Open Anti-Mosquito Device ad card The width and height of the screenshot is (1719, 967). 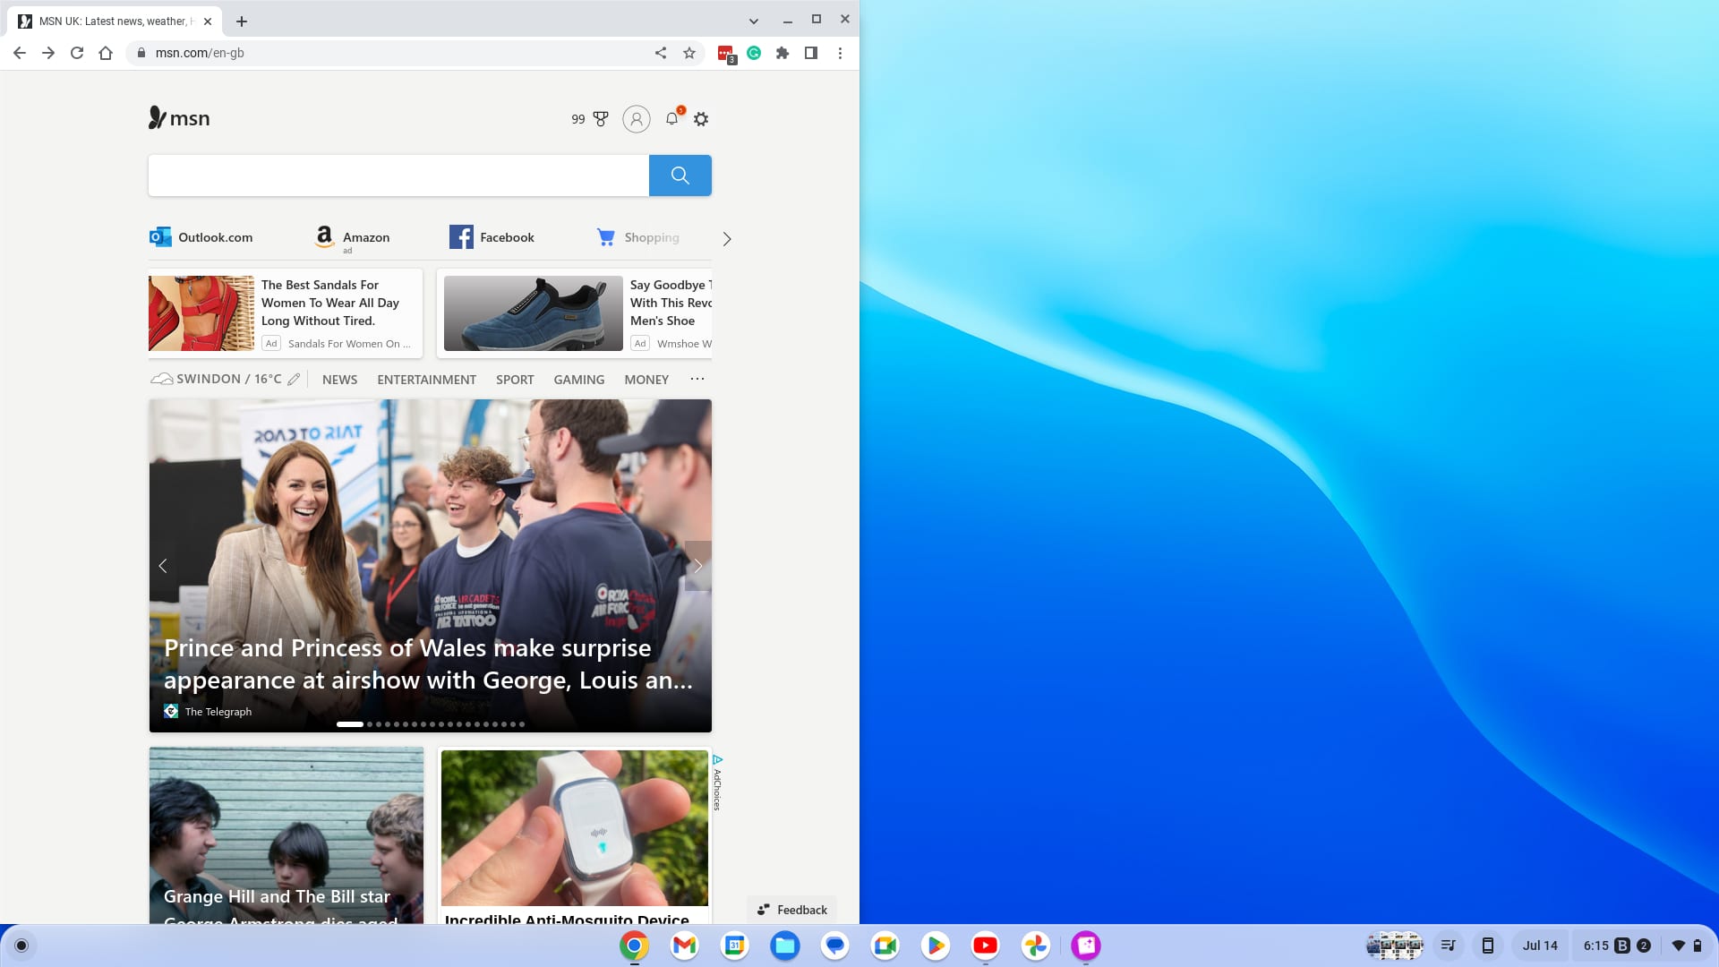click(x=575, y=835)
